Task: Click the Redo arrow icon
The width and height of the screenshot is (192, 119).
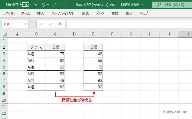Action: 54,5
